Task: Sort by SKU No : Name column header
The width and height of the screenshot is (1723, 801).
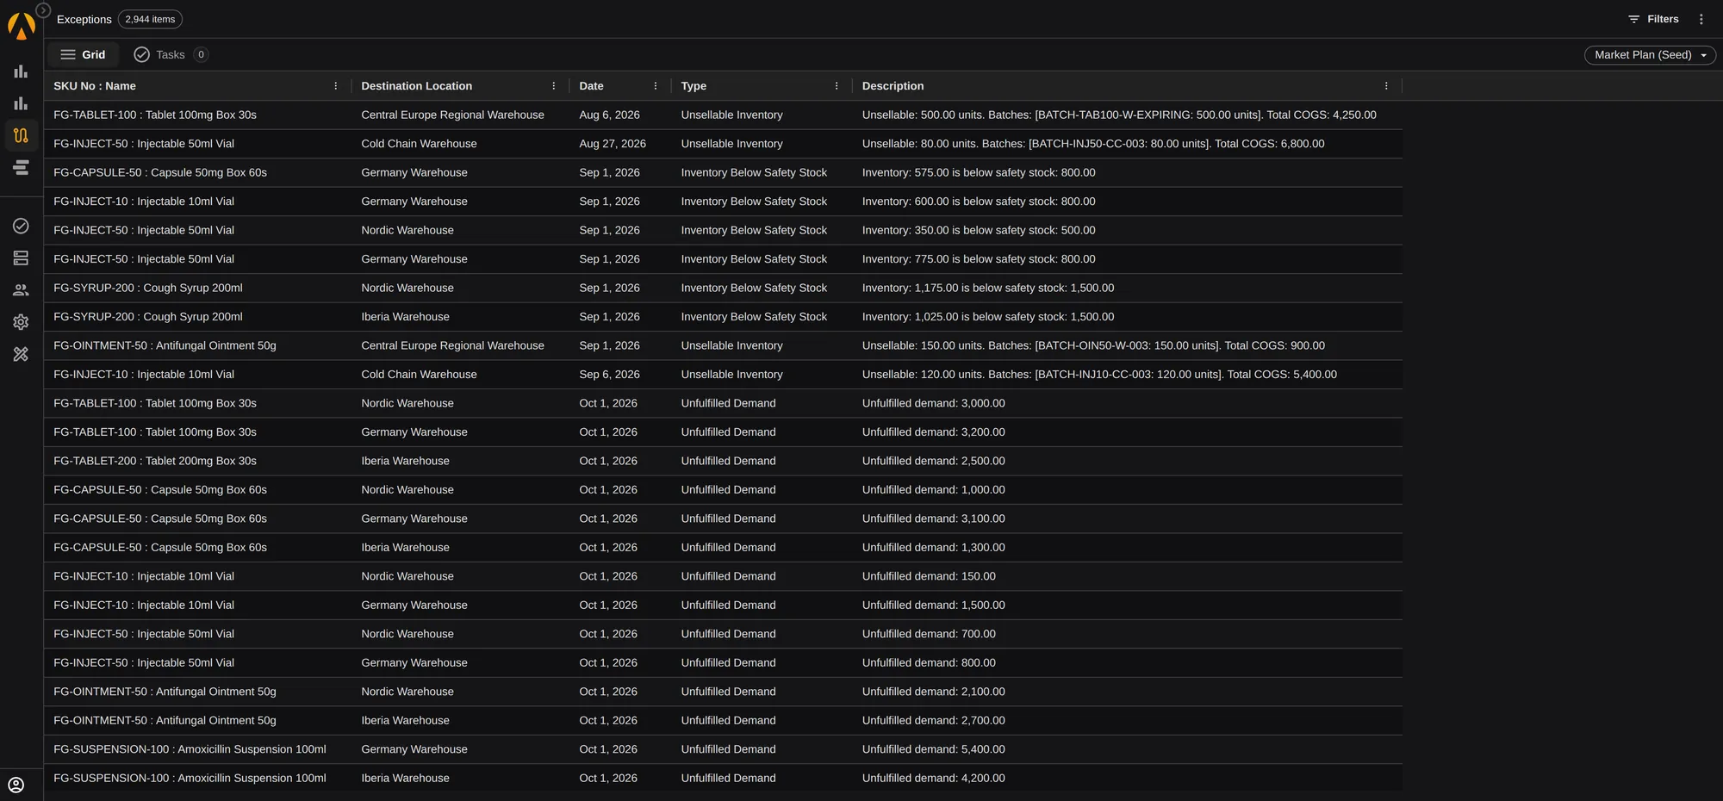Action: pos(95,86)
